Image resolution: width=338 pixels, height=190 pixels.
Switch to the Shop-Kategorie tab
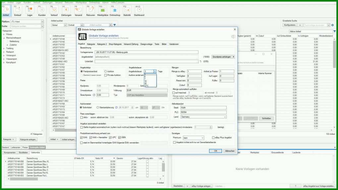point(115,44)
